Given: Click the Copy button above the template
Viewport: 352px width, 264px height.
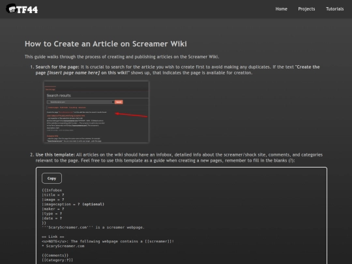Looking at the screenshot, I should coord(51,179).
